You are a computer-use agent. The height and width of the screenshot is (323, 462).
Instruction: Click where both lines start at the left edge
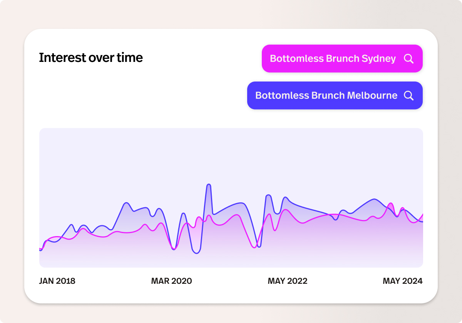pos(40,250)
